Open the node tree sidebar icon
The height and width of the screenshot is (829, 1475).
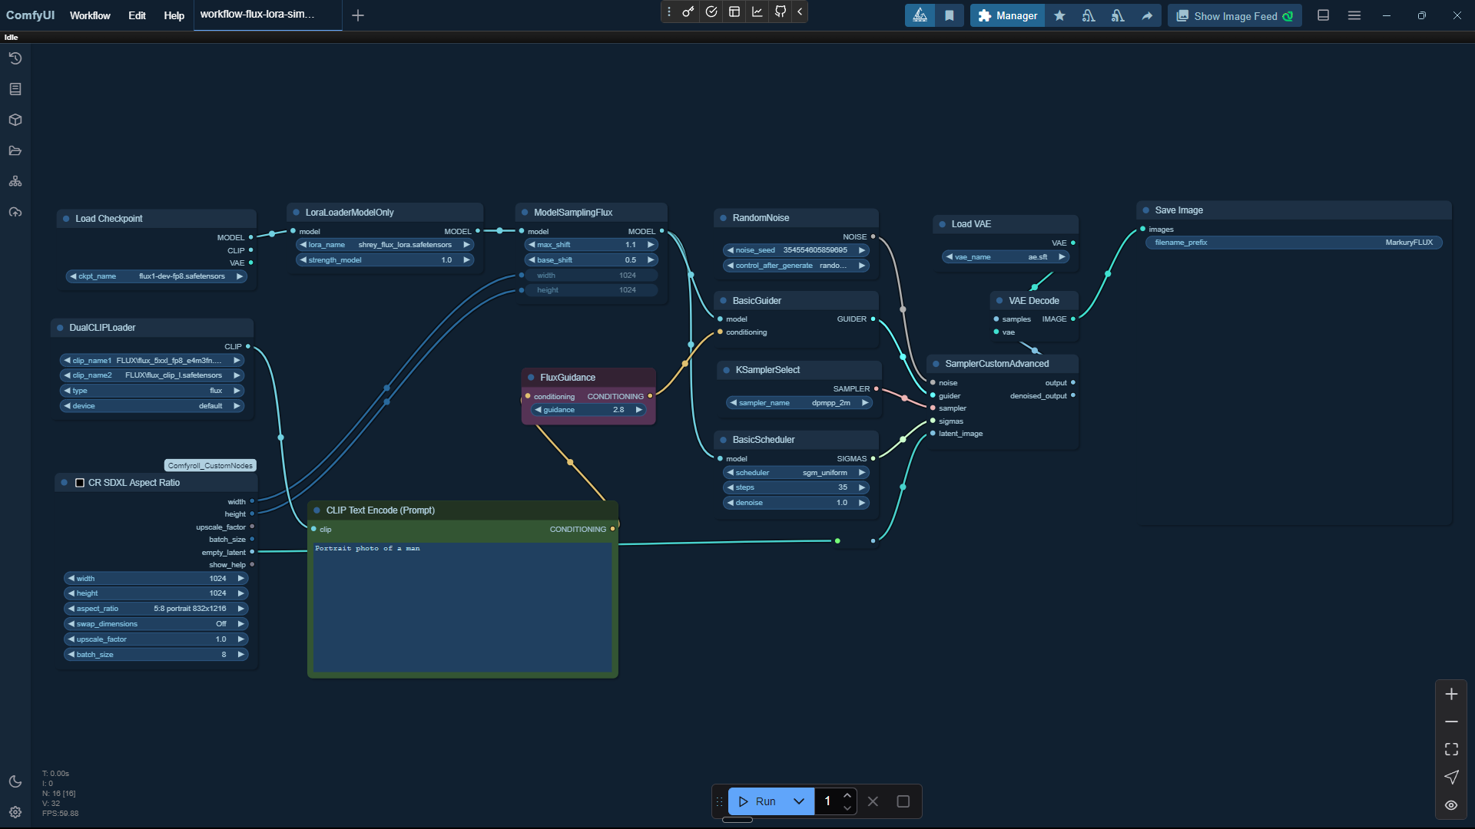click(x=15, y=181)
